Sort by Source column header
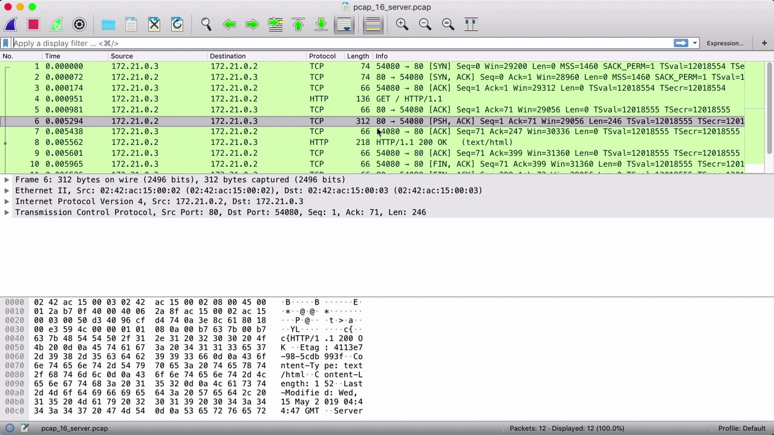This screenshot has height=435, width=774. pos(158,56)
